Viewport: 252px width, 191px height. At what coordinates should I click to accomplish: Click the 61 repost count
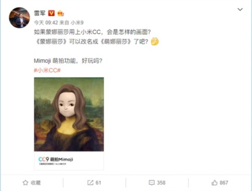[98, 183]
